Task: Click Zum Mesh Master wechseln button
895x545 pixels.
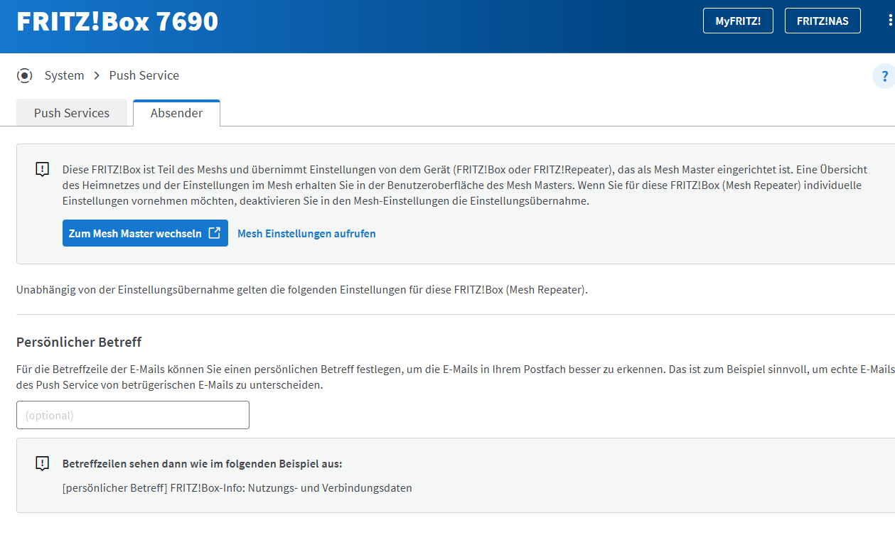Action: pyautogui.click(x=145, y=233)
